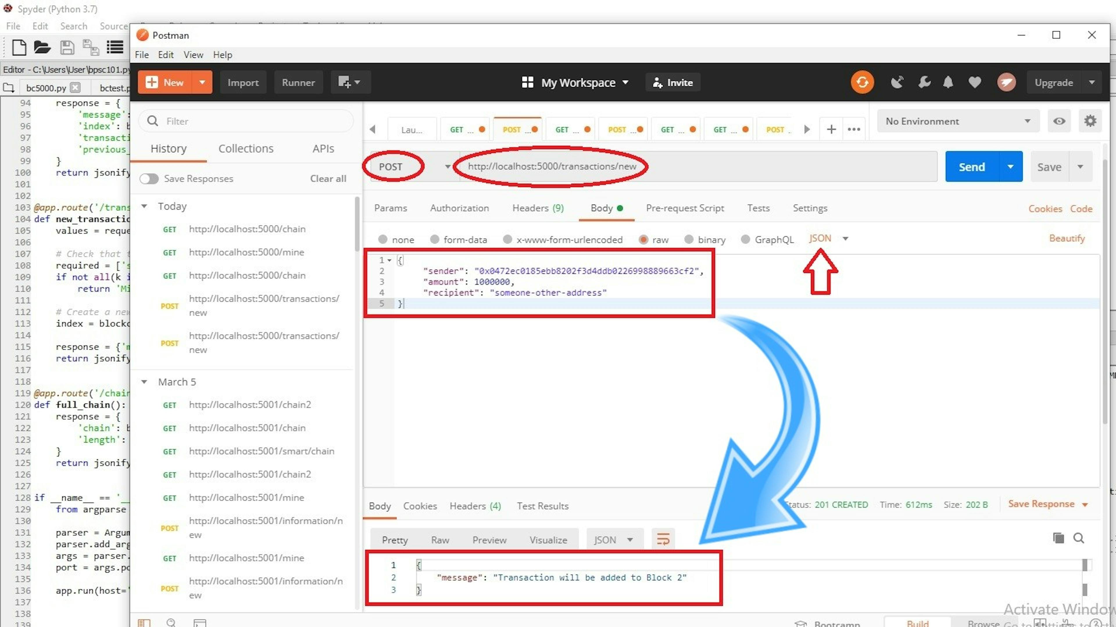The width and height of the screenshot is (1116, 627).
Task: Select the raw body option
Action: [x=643, y=239]
